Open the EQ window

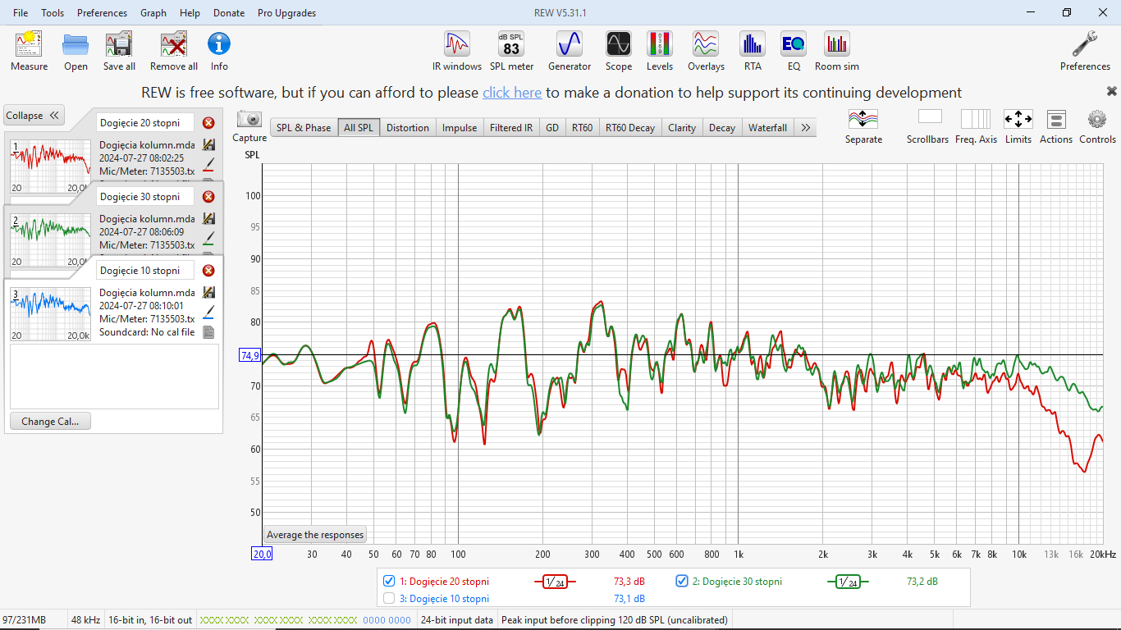pyautogui.click(x=794, y=51)
